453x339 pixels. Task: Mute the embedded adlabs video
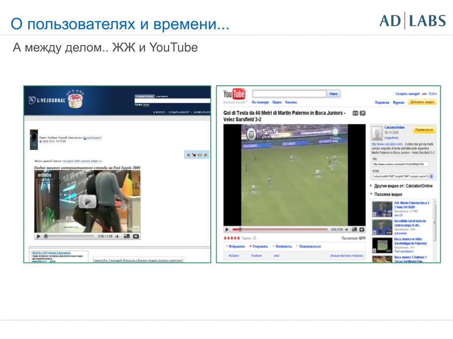pyautogui.click(x=117, y=236)
